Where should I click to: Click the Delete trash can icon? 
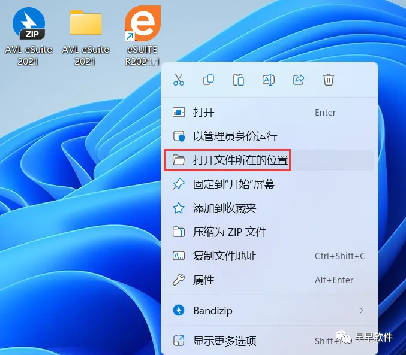pyautogui.click(x=328, y=80)
